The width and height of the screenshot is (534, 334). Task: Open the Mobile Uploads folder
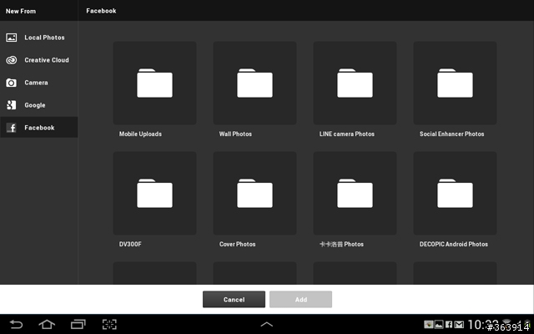click(154, 83)
